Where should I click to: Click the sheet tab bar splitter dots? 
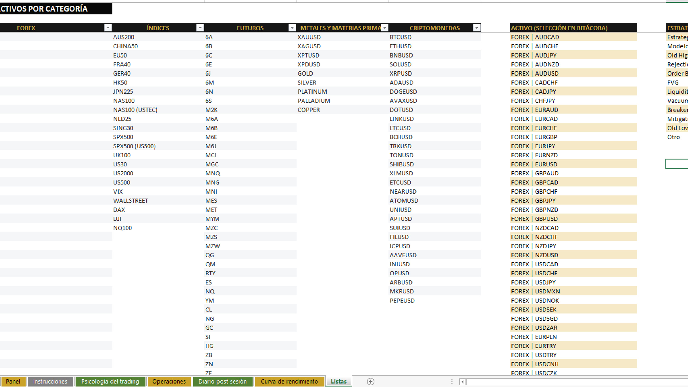click(452, 381)
